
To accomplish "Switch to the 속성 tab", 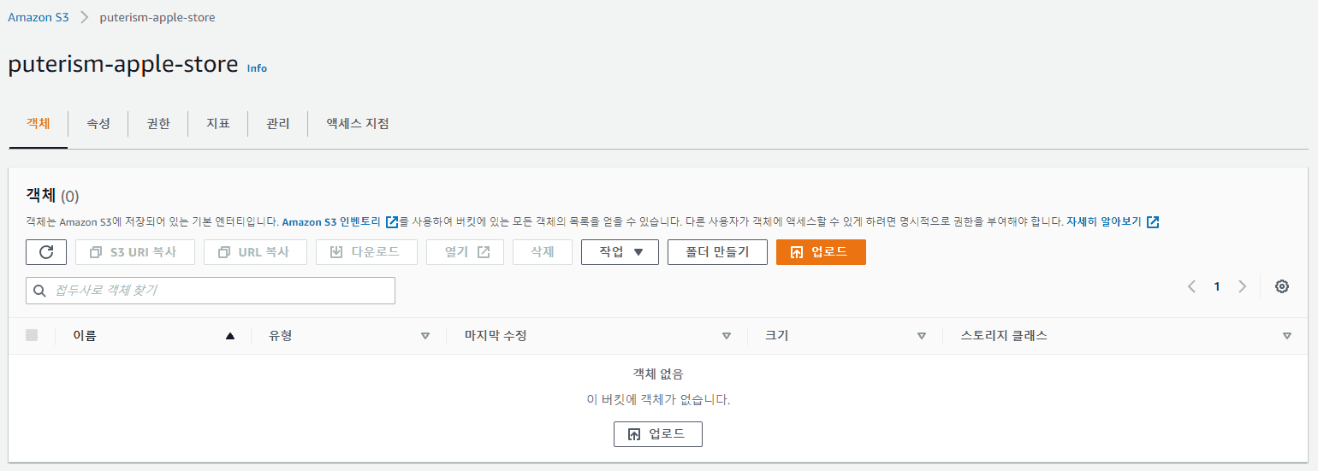I will click(x=98, y=124).
